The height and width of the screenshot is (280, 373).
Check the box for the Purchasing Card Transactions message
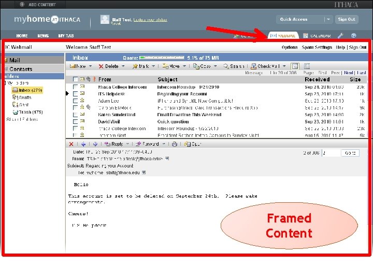76,108
